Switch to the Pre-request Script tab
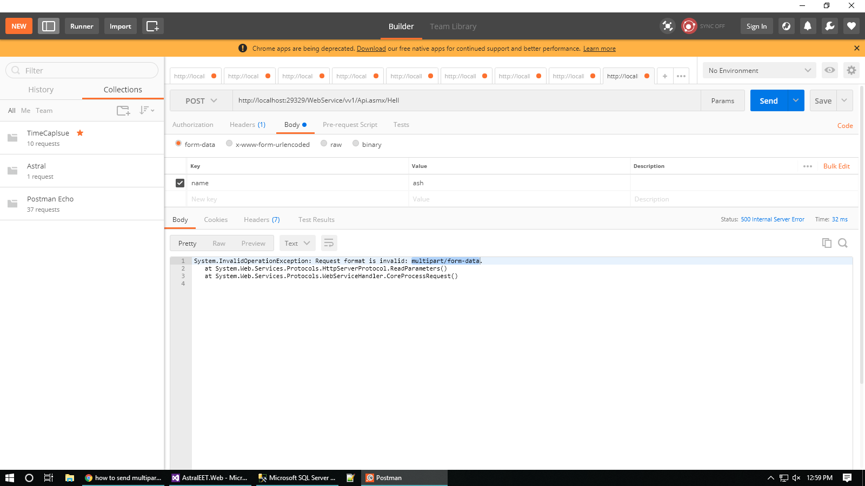 tap(350, 125)
